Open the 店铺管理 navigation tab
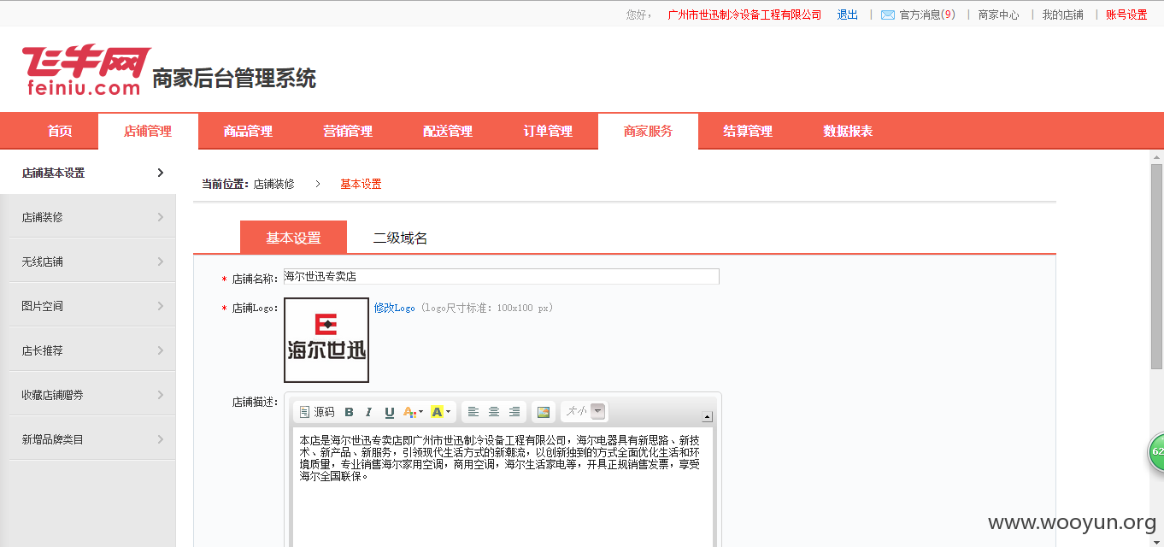Viewport: 1164px width, 547px height. (x=148, y=131)
